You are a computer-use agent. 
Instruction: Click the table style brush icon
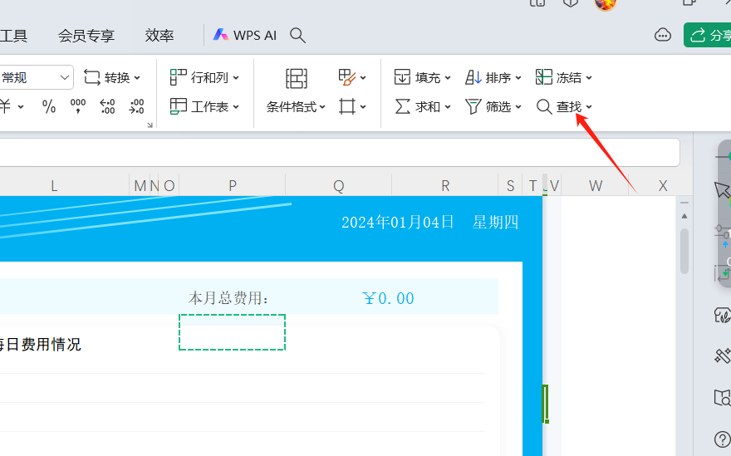tap(347, 77)
